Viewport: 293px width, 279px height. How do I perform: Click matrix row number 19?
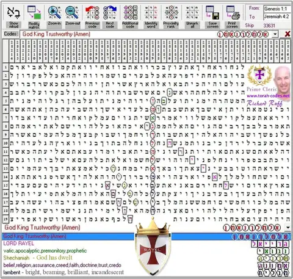(x=5, y=219)
